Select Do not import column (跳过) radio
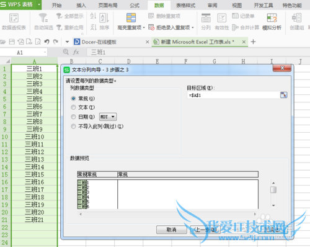This screenshot has width=310, height=247. pos(73,126)
